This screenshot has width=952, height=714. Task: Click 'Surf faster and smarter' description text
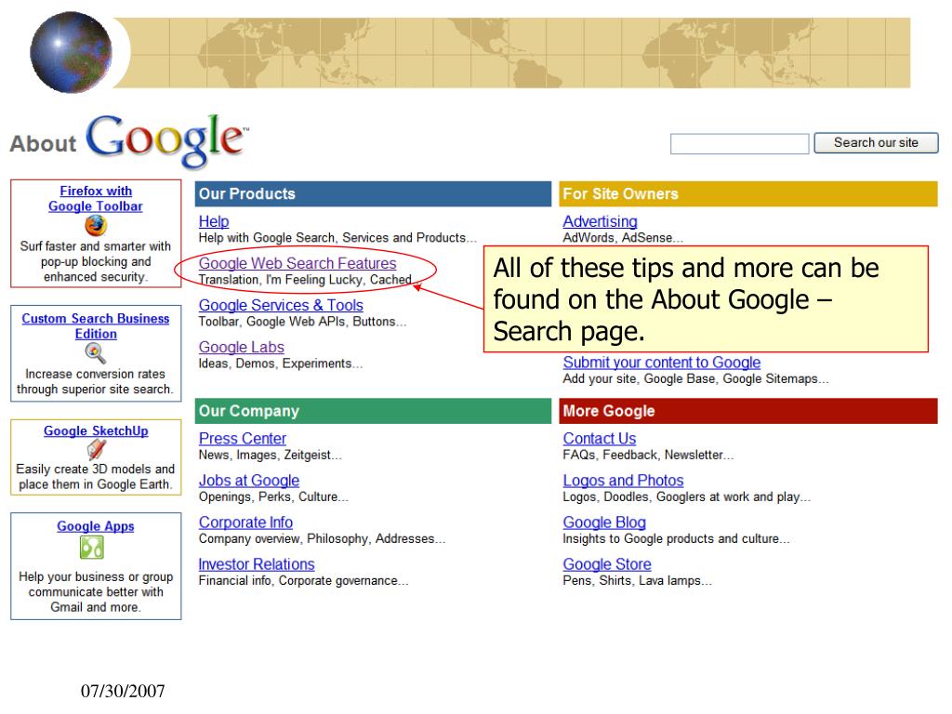coord(96,261)
